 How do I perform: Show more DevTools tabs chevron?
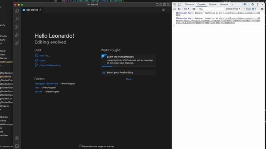pyautogui.click(x=232, y=5)
